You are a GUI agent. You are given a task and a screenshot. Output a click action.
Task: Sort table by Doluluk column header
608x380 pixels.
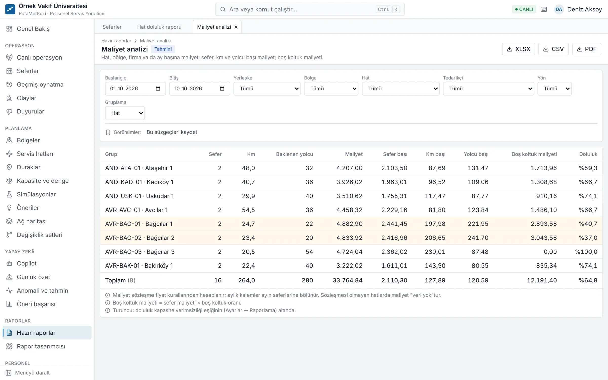(x=588, y=154)
